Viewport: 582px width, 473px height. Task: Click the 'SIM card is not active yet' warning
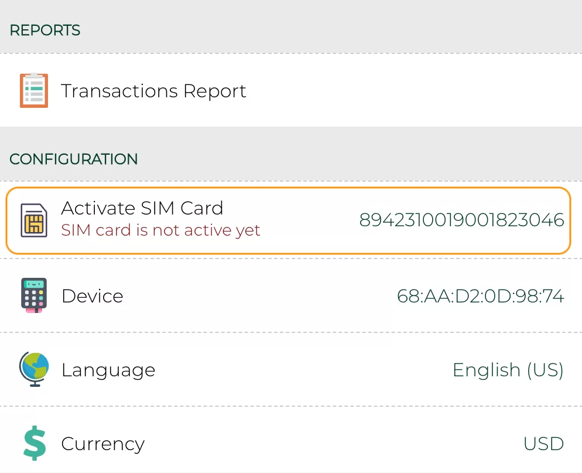pos(160,230)
